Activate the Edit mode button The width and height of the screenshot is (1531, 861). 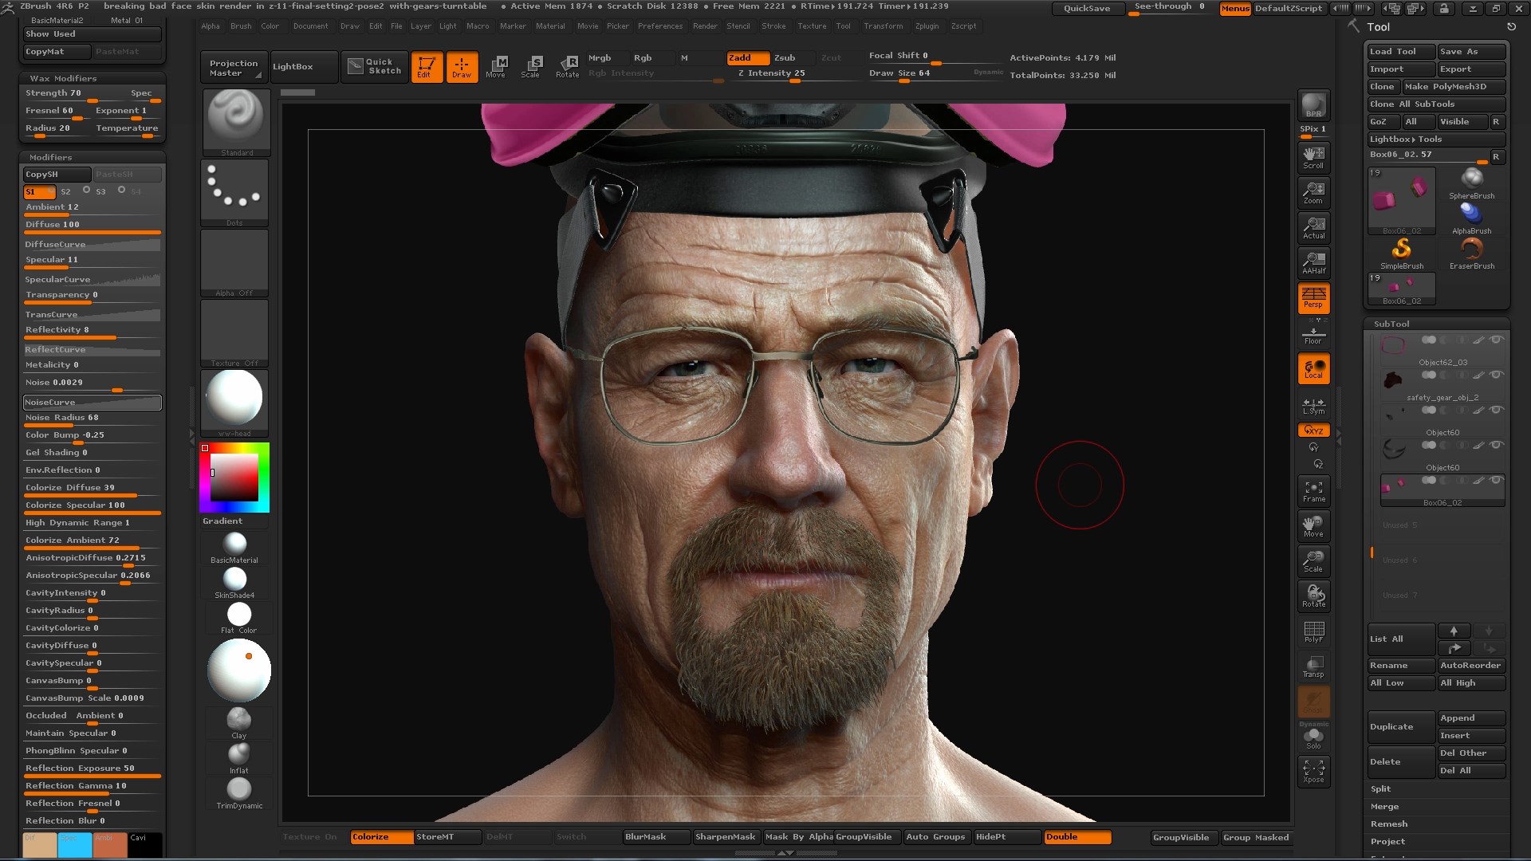pos(427,67)
